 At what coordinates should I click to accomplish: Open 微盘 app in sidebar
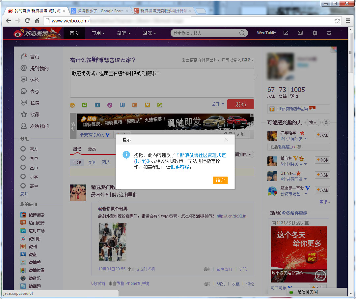coord(29,254)
